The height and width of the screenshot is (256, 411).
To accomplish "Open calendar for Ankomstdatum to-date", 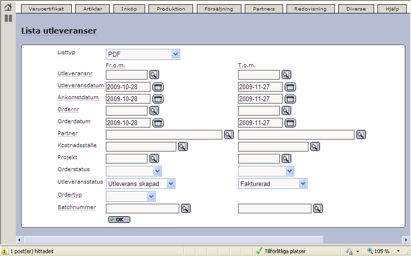I will pos(290,99).
